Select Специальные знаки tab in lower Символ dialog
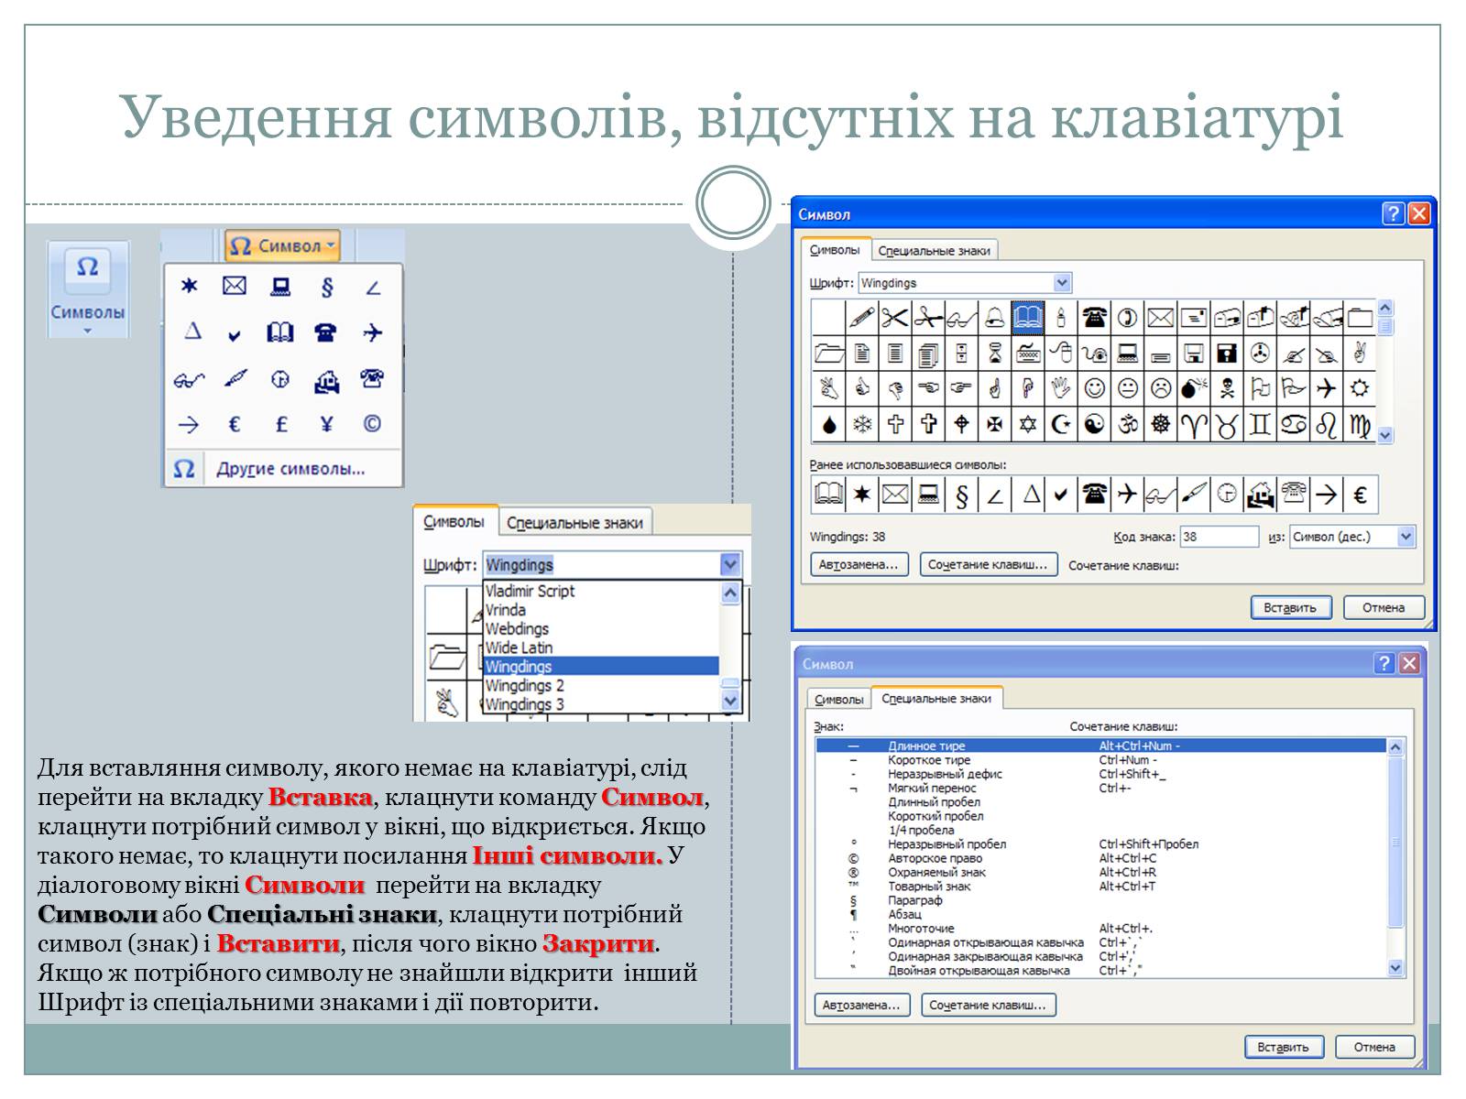The image size is (1466, 1099). pyautogui.click(x=936, y=698)
